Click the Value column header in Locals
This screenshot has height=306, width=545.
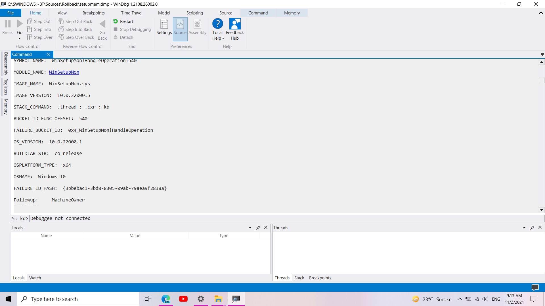pos(135,236)
